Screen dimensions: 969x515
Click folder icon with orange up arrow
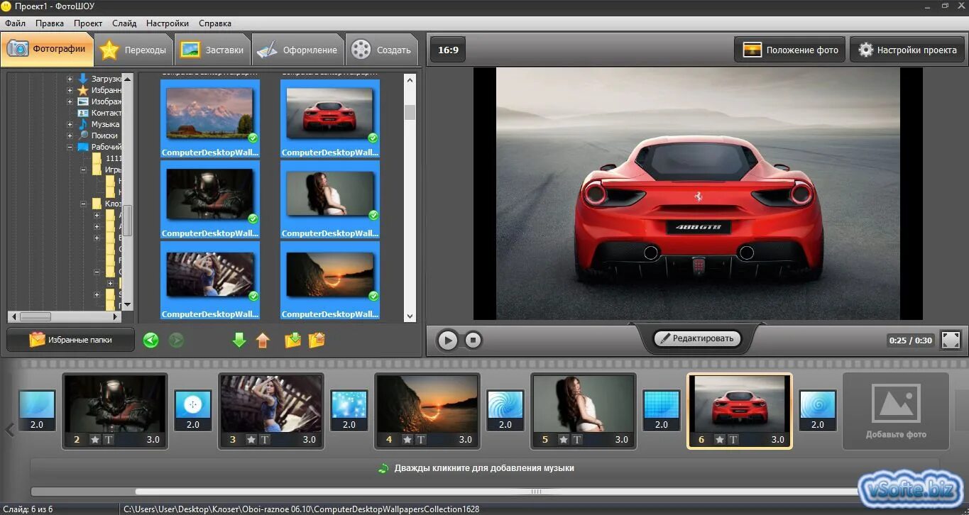pyautogui.click(x=317, y=340)
